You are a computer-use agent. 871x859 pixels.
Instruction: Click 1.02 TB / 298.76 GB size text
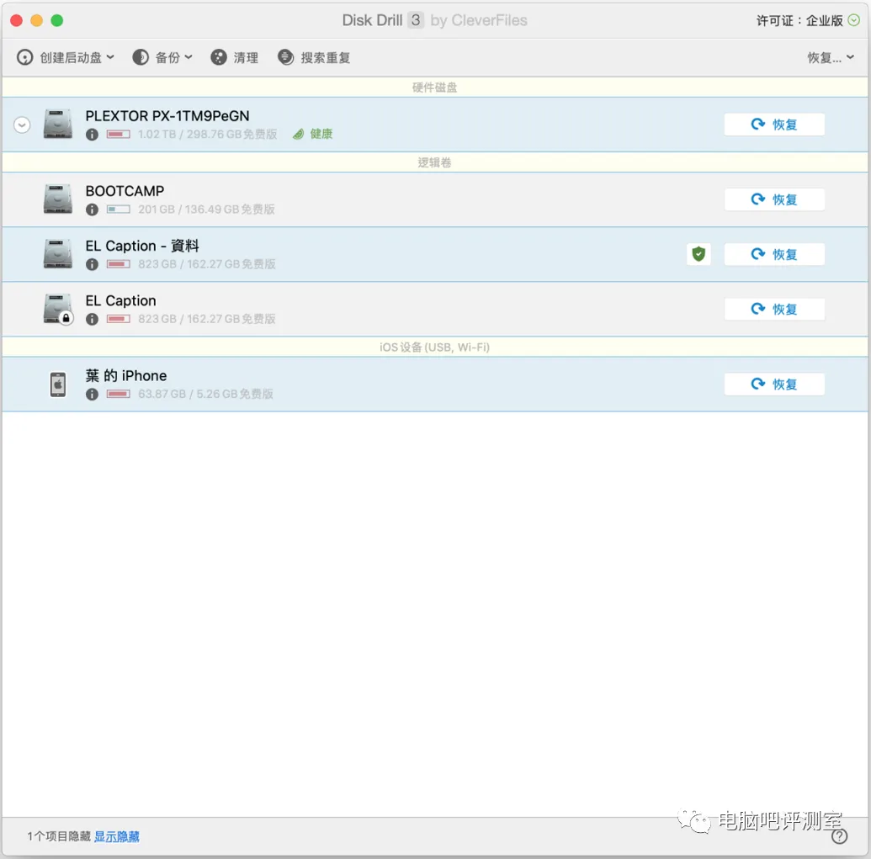(207, 135)
